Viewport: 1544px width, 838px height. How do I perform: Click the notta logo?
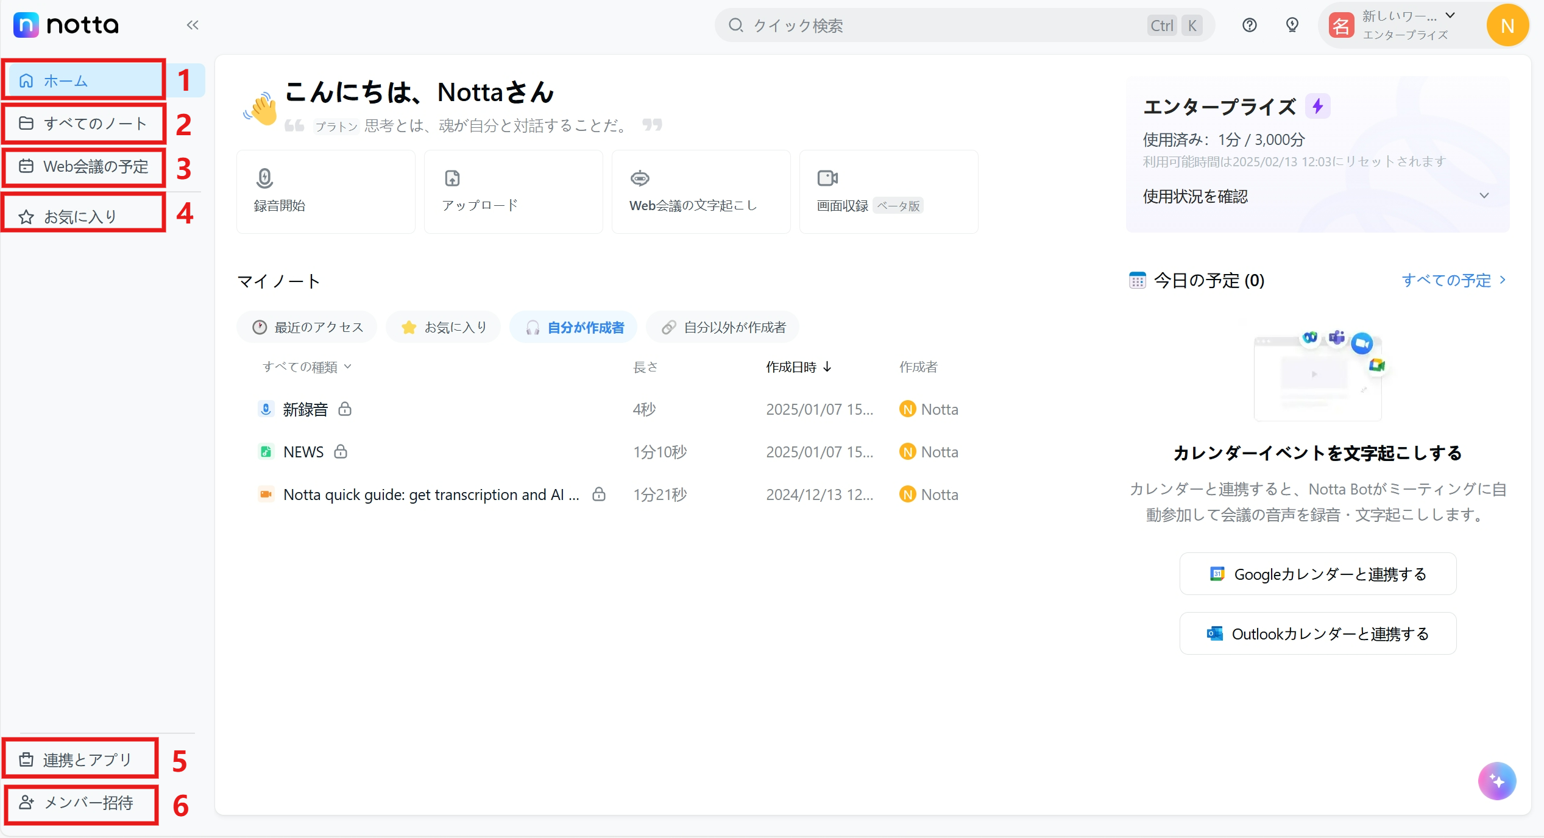pyautogui.click(x=66, y=25)
